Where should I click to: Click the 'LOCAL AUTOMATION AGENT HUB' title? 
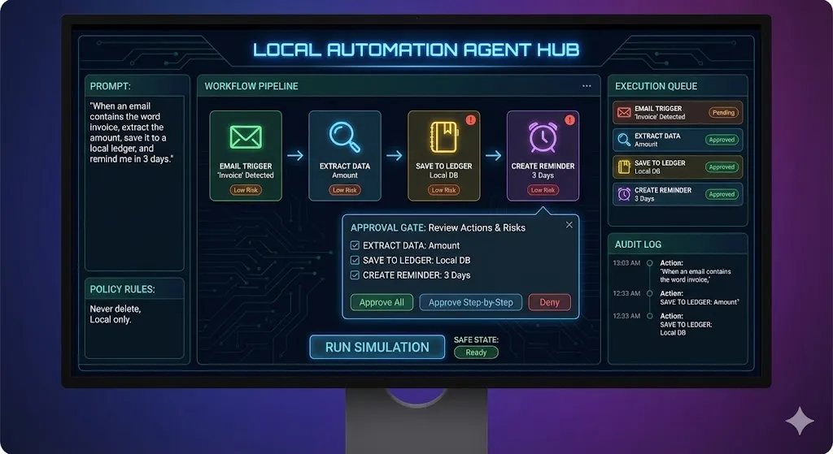point(416,50)
